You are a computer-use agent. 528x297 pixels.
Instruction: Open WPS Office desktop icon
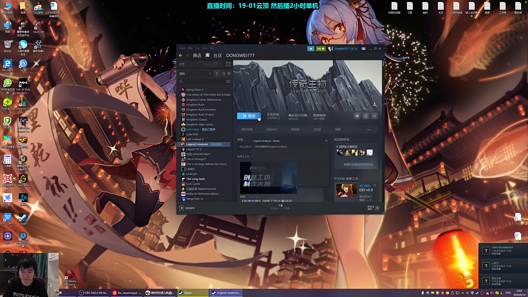tap(8, 219)
